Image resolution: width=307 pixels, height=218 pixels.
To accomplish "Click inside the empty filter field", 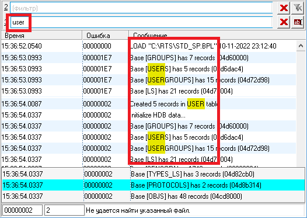I will click(141, 8).
